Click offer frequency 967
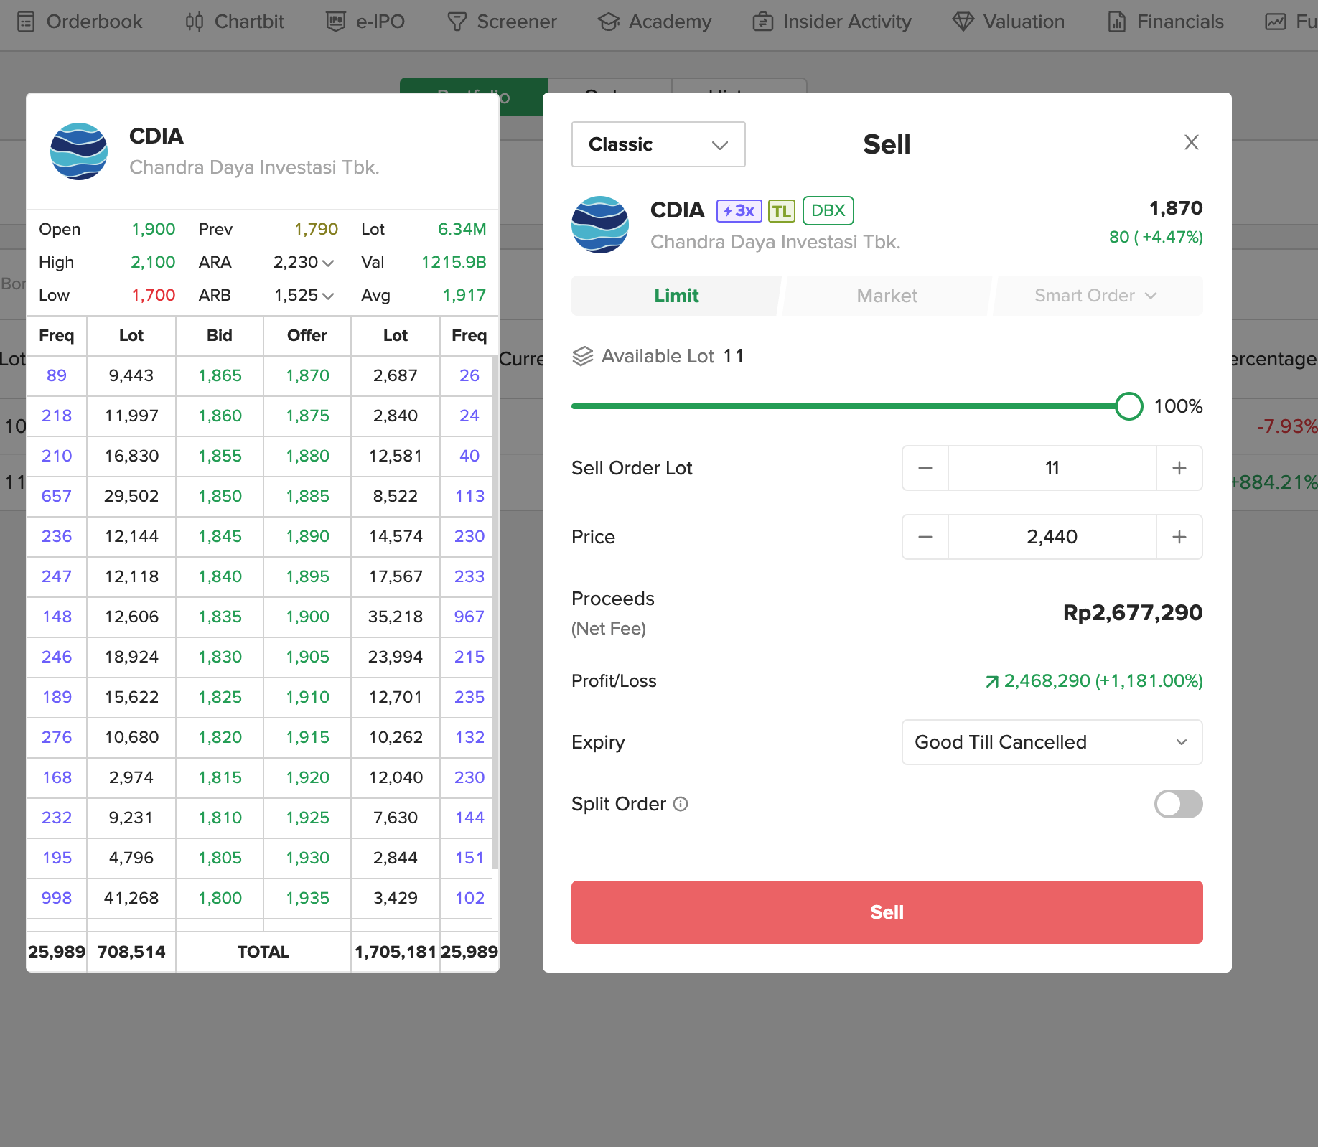The width and height of the screenshot is (1318, 1147). pos(469,617)
